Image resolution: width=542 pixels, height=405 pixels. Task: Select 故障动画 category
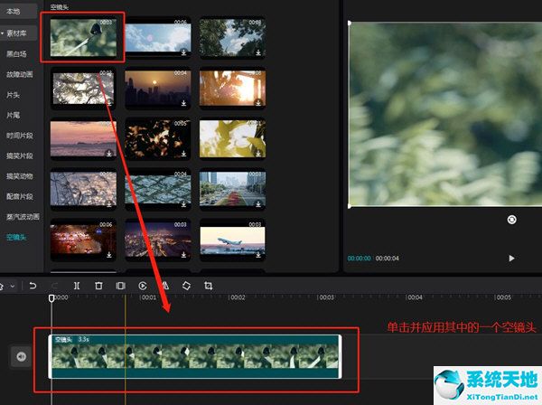coord(19,74)
